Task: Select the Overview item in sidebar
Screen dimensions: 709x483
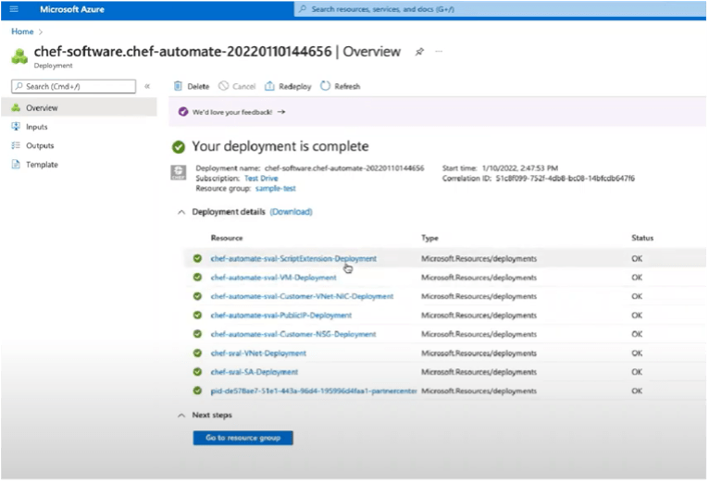Action: (41, 108)
